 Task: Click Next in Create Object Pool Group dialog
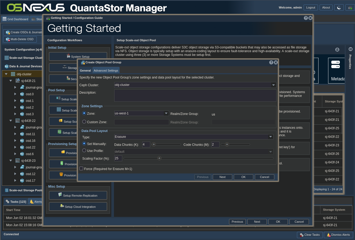(x=222, y=177)
